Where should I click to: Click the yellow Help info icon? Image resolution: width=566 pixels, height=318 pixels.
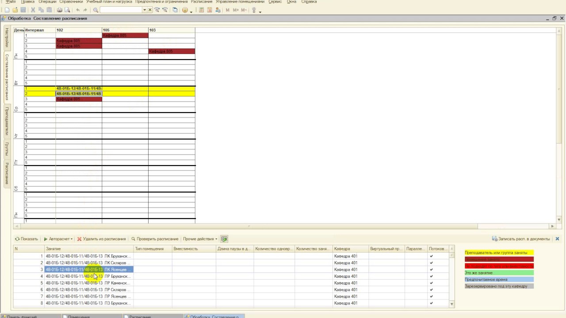pyautogui.click(x=185, y=10)
